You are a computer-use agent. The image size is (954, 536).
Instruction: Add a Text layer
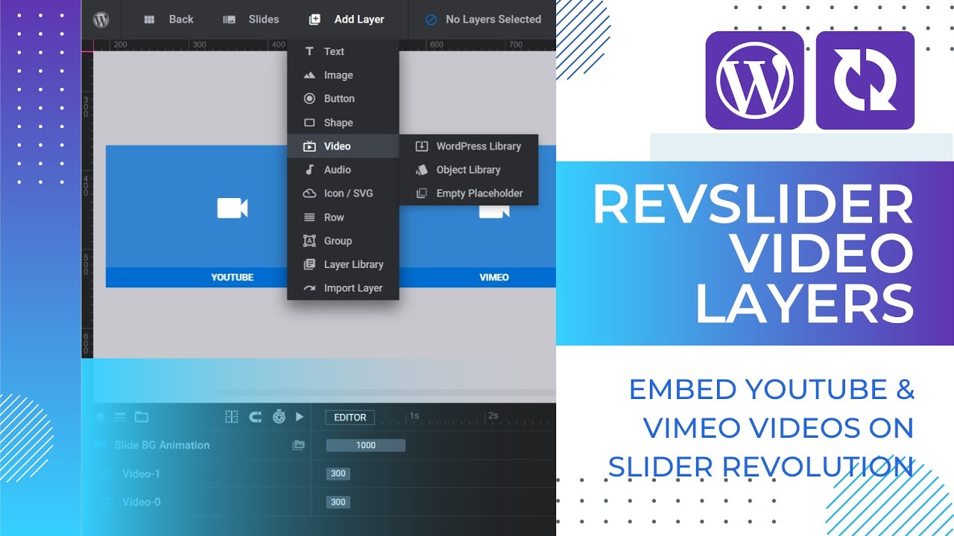click(343, 51)
